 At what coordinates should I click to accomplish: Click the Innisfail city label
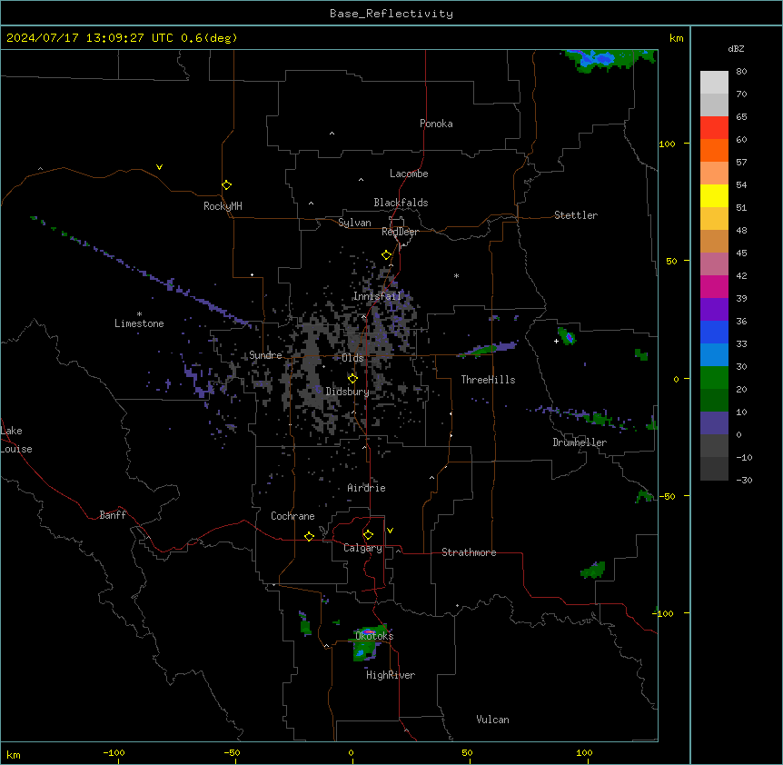(377, 296)
